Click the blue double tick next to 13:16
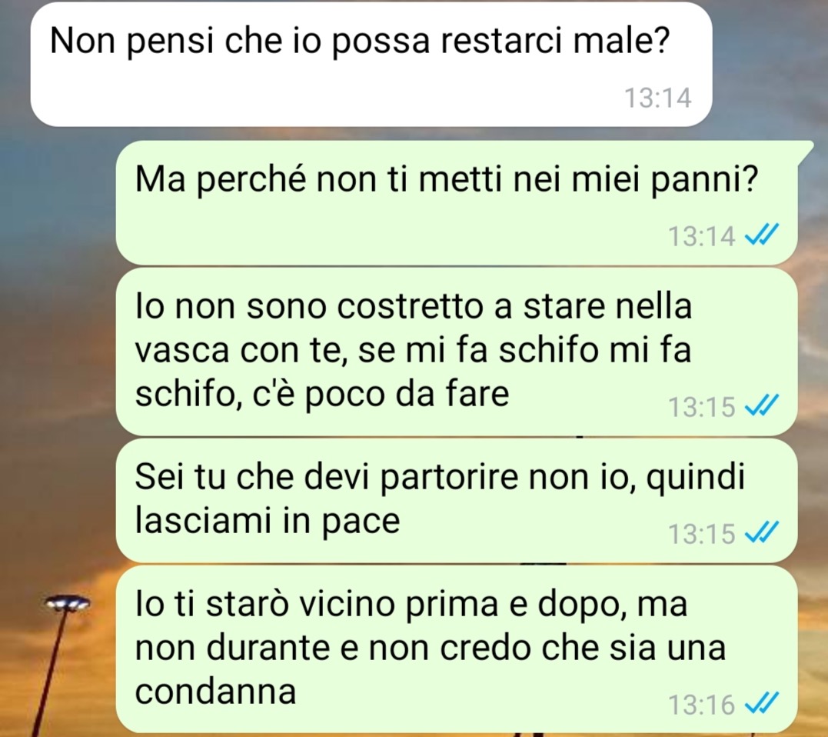This screenshot has height=737, width=828. (761, 704)
